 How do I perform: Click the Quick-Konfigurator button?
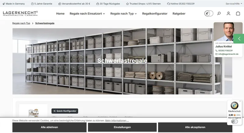[65, 111]
